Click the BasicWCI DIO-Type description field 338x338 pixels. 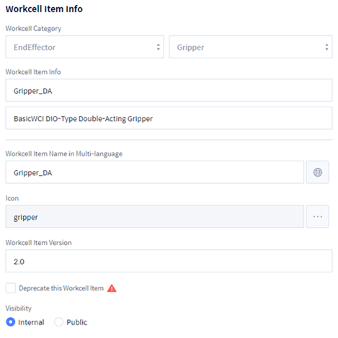click(x=169, y=118)
